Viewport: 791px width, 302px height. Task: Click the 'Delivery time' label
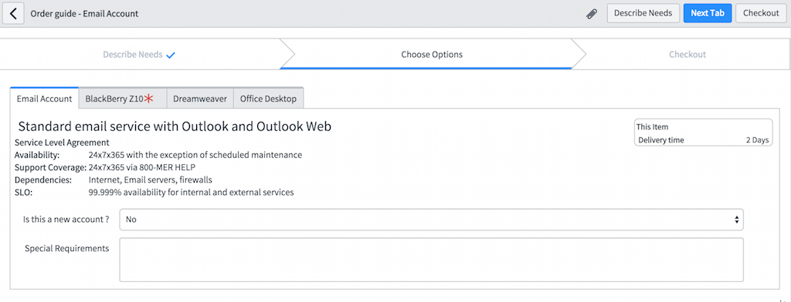click(661, 140)
